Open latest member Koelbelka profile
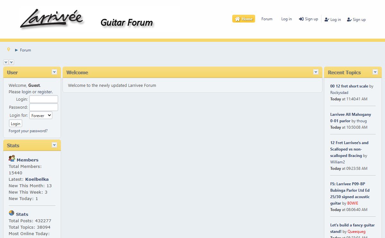385x238 pixels. tap(37, 179)
